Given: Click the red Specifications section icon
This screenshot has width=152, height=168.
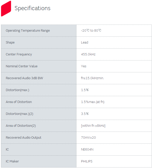Looking at the screenshot, I should (6, 8).
